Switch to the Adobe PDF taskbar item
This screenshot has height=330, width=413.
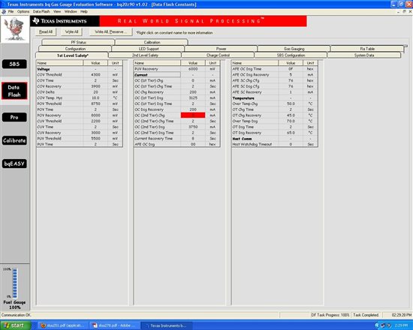pyautogui.click(x=114, y=325)
